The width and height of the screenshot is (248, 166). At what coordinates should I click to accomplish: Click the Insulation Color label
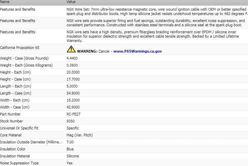(13, 149)
